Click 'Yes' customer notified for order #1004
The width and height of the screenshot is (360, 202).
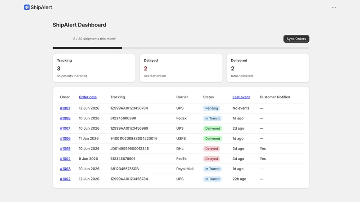pos(263,158)
